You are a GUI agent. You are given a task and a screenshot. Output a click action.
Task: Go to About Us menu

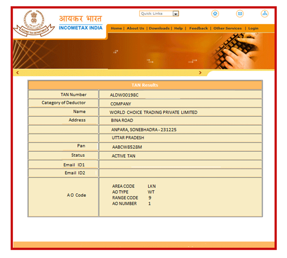point(135,28)
